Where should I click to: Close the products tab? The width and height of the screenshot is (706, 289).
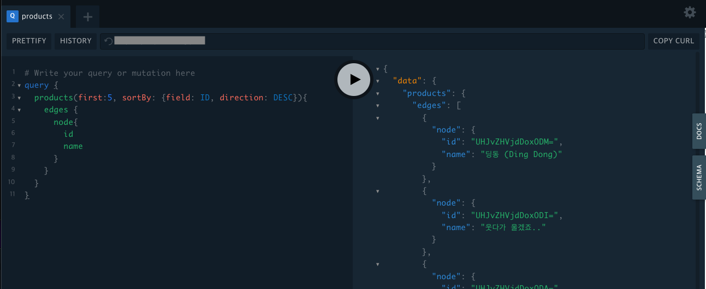pyautogui.click(x=61, y=16)
